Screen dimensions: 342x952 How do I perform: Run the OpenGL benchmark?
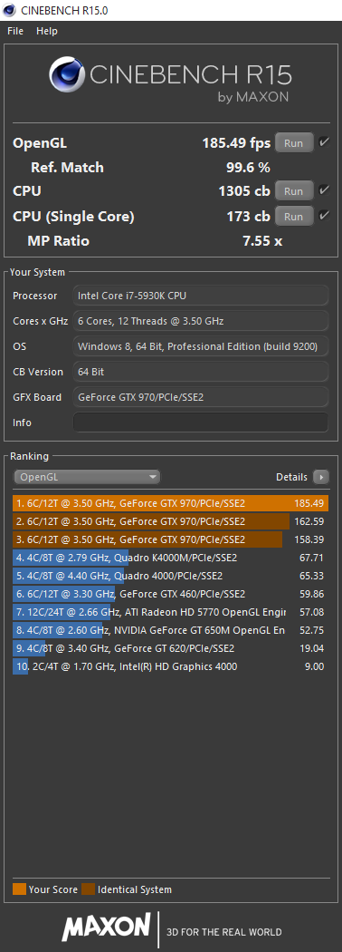[x=294, y=143]
